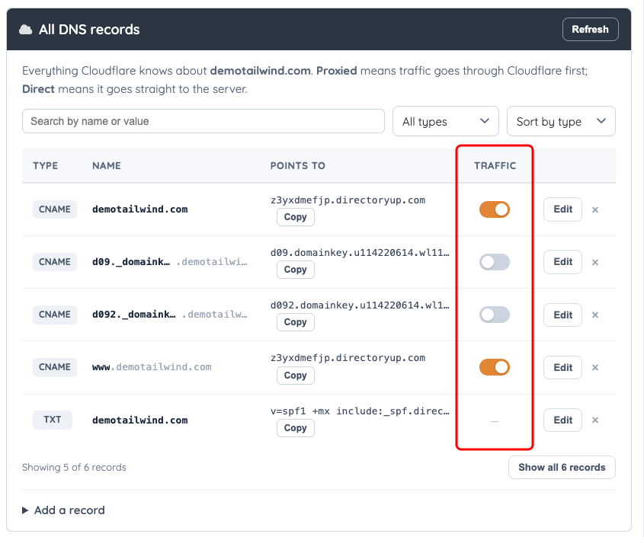Turn off proxy for demotailwind.com CNAME
This screenshot has width=644, height=537.
[x=495, y=209]
